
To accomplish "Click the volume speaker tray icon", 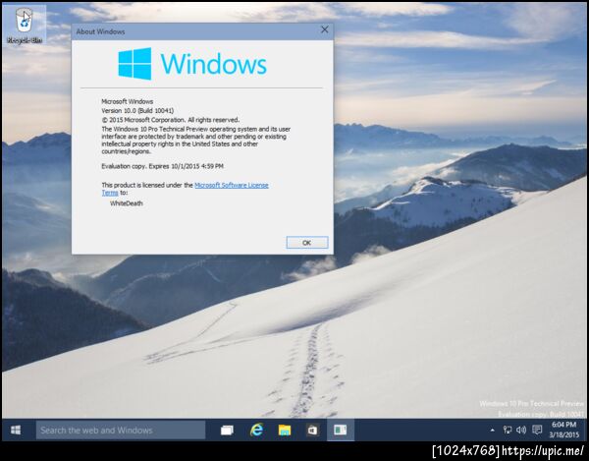I will click(x=521, y=430).
